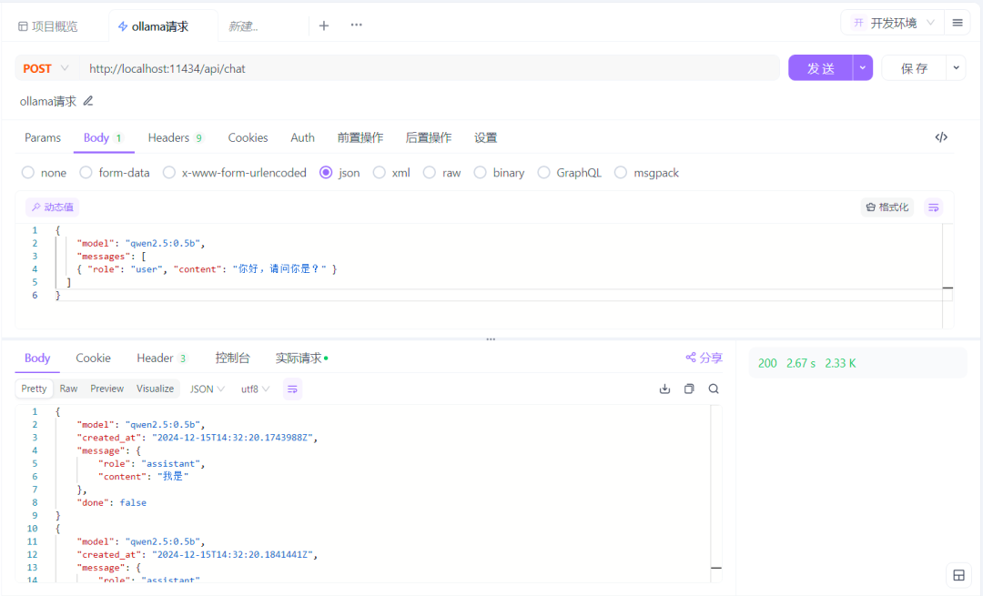The width and height of the screenshot is (983, 596).
Task: Open the hamburger menu at top right
Action: point(958,23)
